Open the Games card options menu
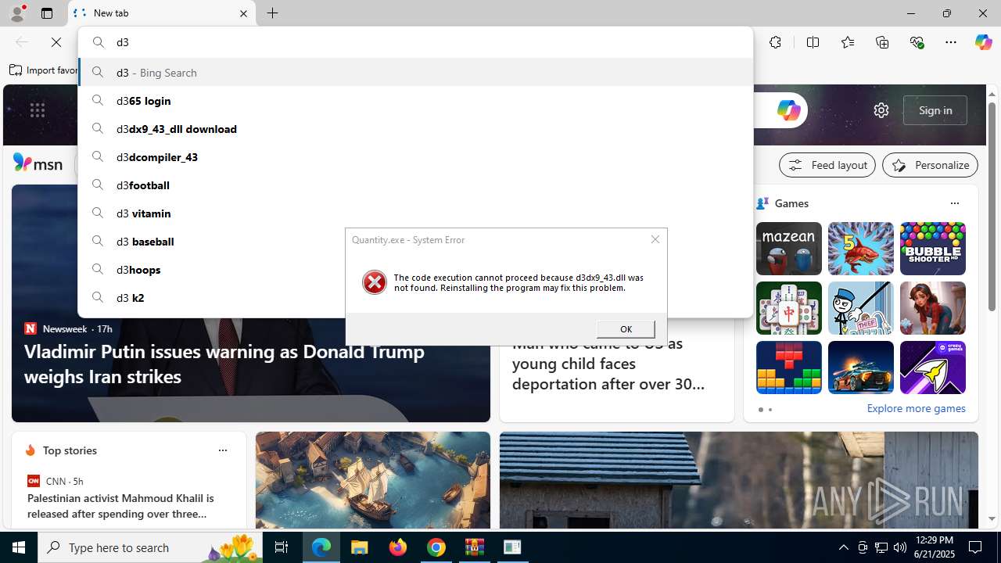 tap(954, 203)
